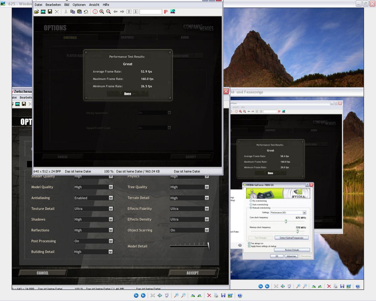Open the Object Scarring dropdown

189,230
